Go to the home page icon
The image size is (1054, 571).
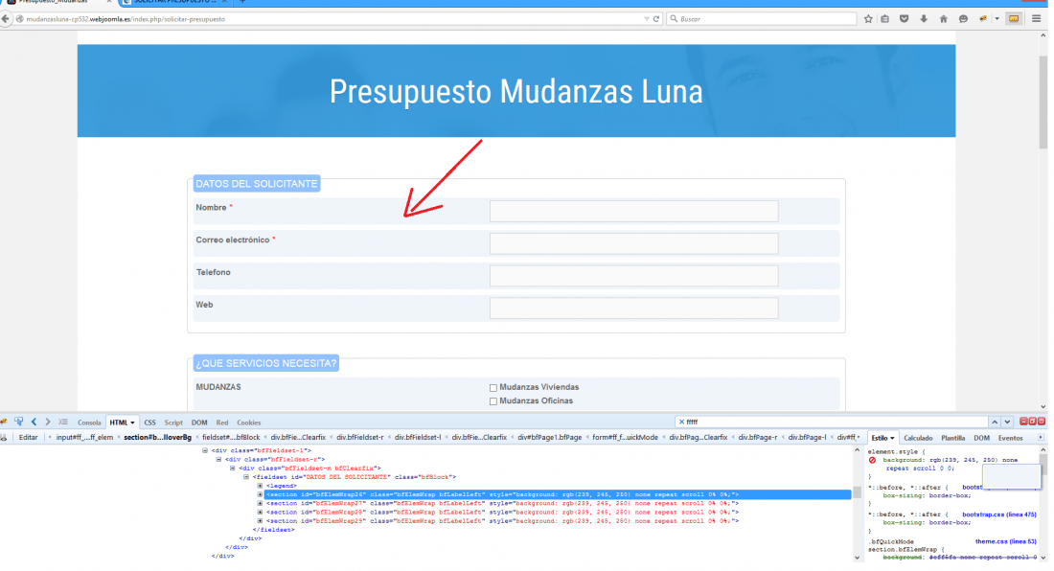click(943, 19)
